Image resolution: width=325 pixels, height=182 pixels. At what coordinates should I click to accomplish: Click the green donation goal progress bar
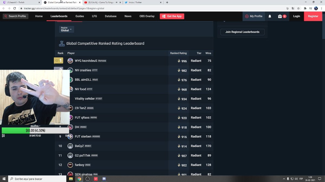click(x=35, y=131)
